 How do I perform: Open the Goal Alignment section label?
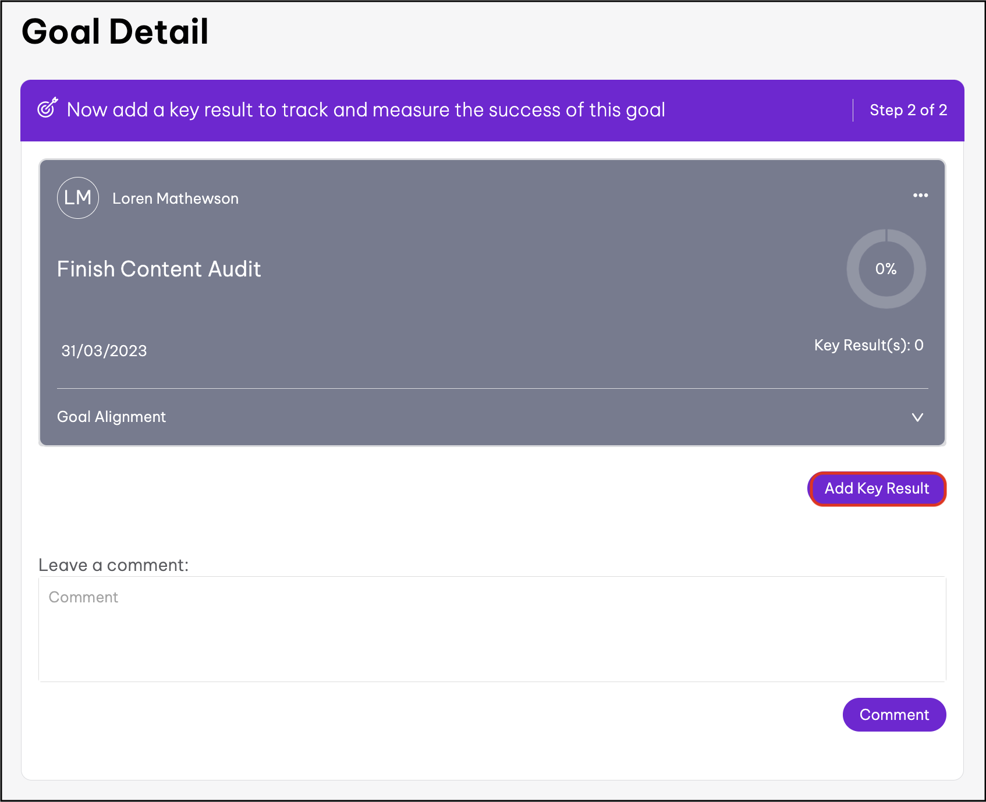[111, 417]
